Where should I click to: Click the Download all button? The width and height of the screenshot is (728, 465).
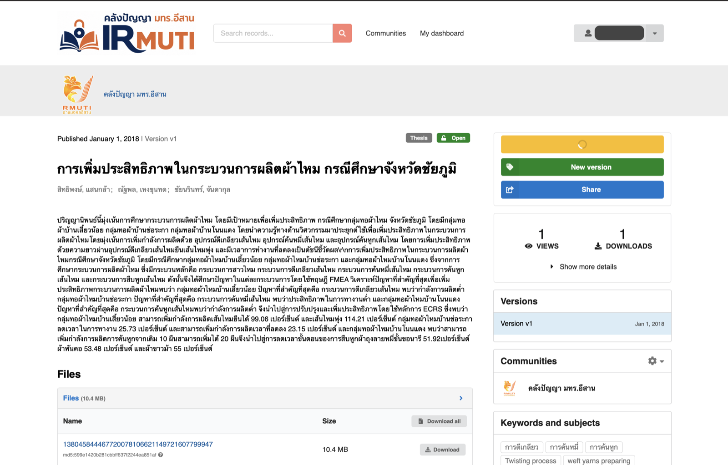439,421
